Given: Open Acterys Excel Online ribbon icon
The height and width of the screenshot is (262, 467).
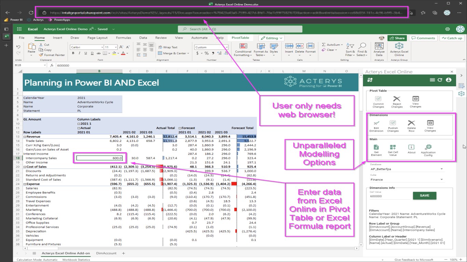Looking at the screenshot, I should click(399, 46).
